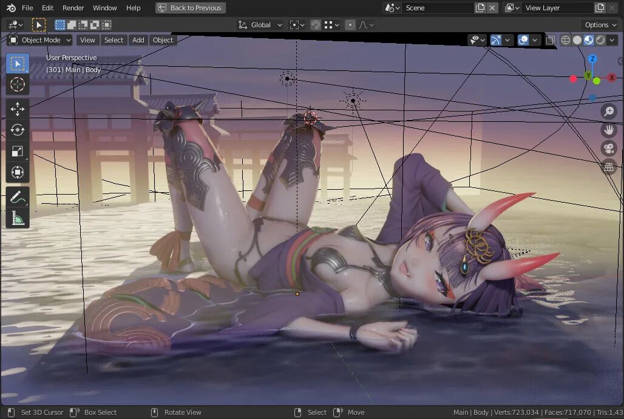Select the Rotate tool
Screen dimensions: 624x419
coord(18,130)
